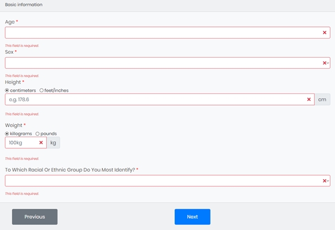Select the killograms radio button

[7, 134]
